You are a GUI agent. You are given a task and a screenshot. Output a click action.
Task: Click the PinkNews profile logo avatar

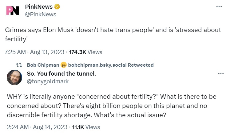(x=13, y=11)
